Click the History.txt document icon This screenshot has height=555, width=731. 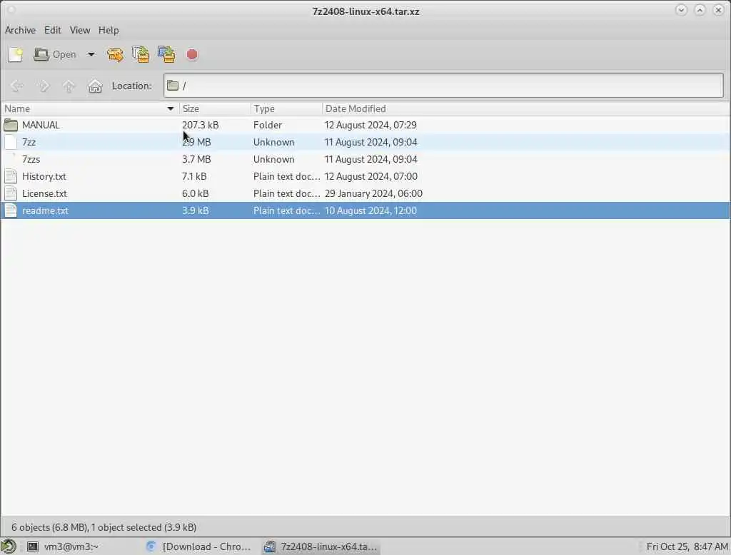click(11, 176)
